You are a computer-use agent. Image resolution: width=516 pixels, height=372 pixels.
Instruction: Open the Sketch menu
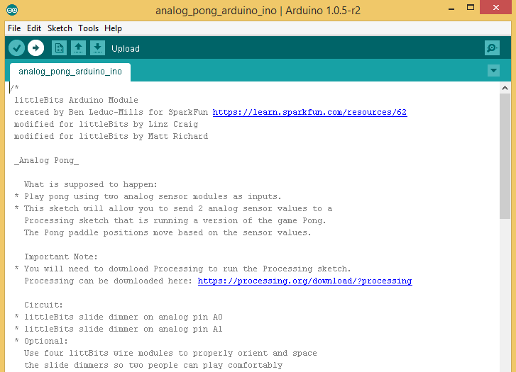coord(60,28)
